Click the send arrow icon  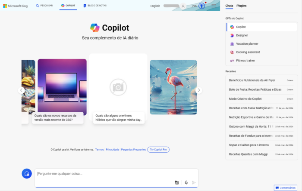tap(194, 182)
